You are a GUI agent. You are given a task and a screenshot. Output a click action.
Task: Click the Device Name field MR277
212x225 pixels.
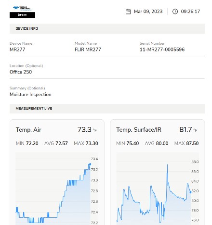pyautogui.click(x=17, y=50)
